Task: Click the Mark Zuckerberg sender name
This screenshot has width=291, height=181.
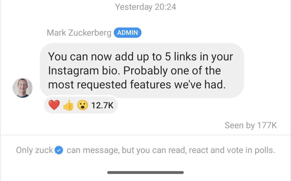Action: click(x=79, y=33)
